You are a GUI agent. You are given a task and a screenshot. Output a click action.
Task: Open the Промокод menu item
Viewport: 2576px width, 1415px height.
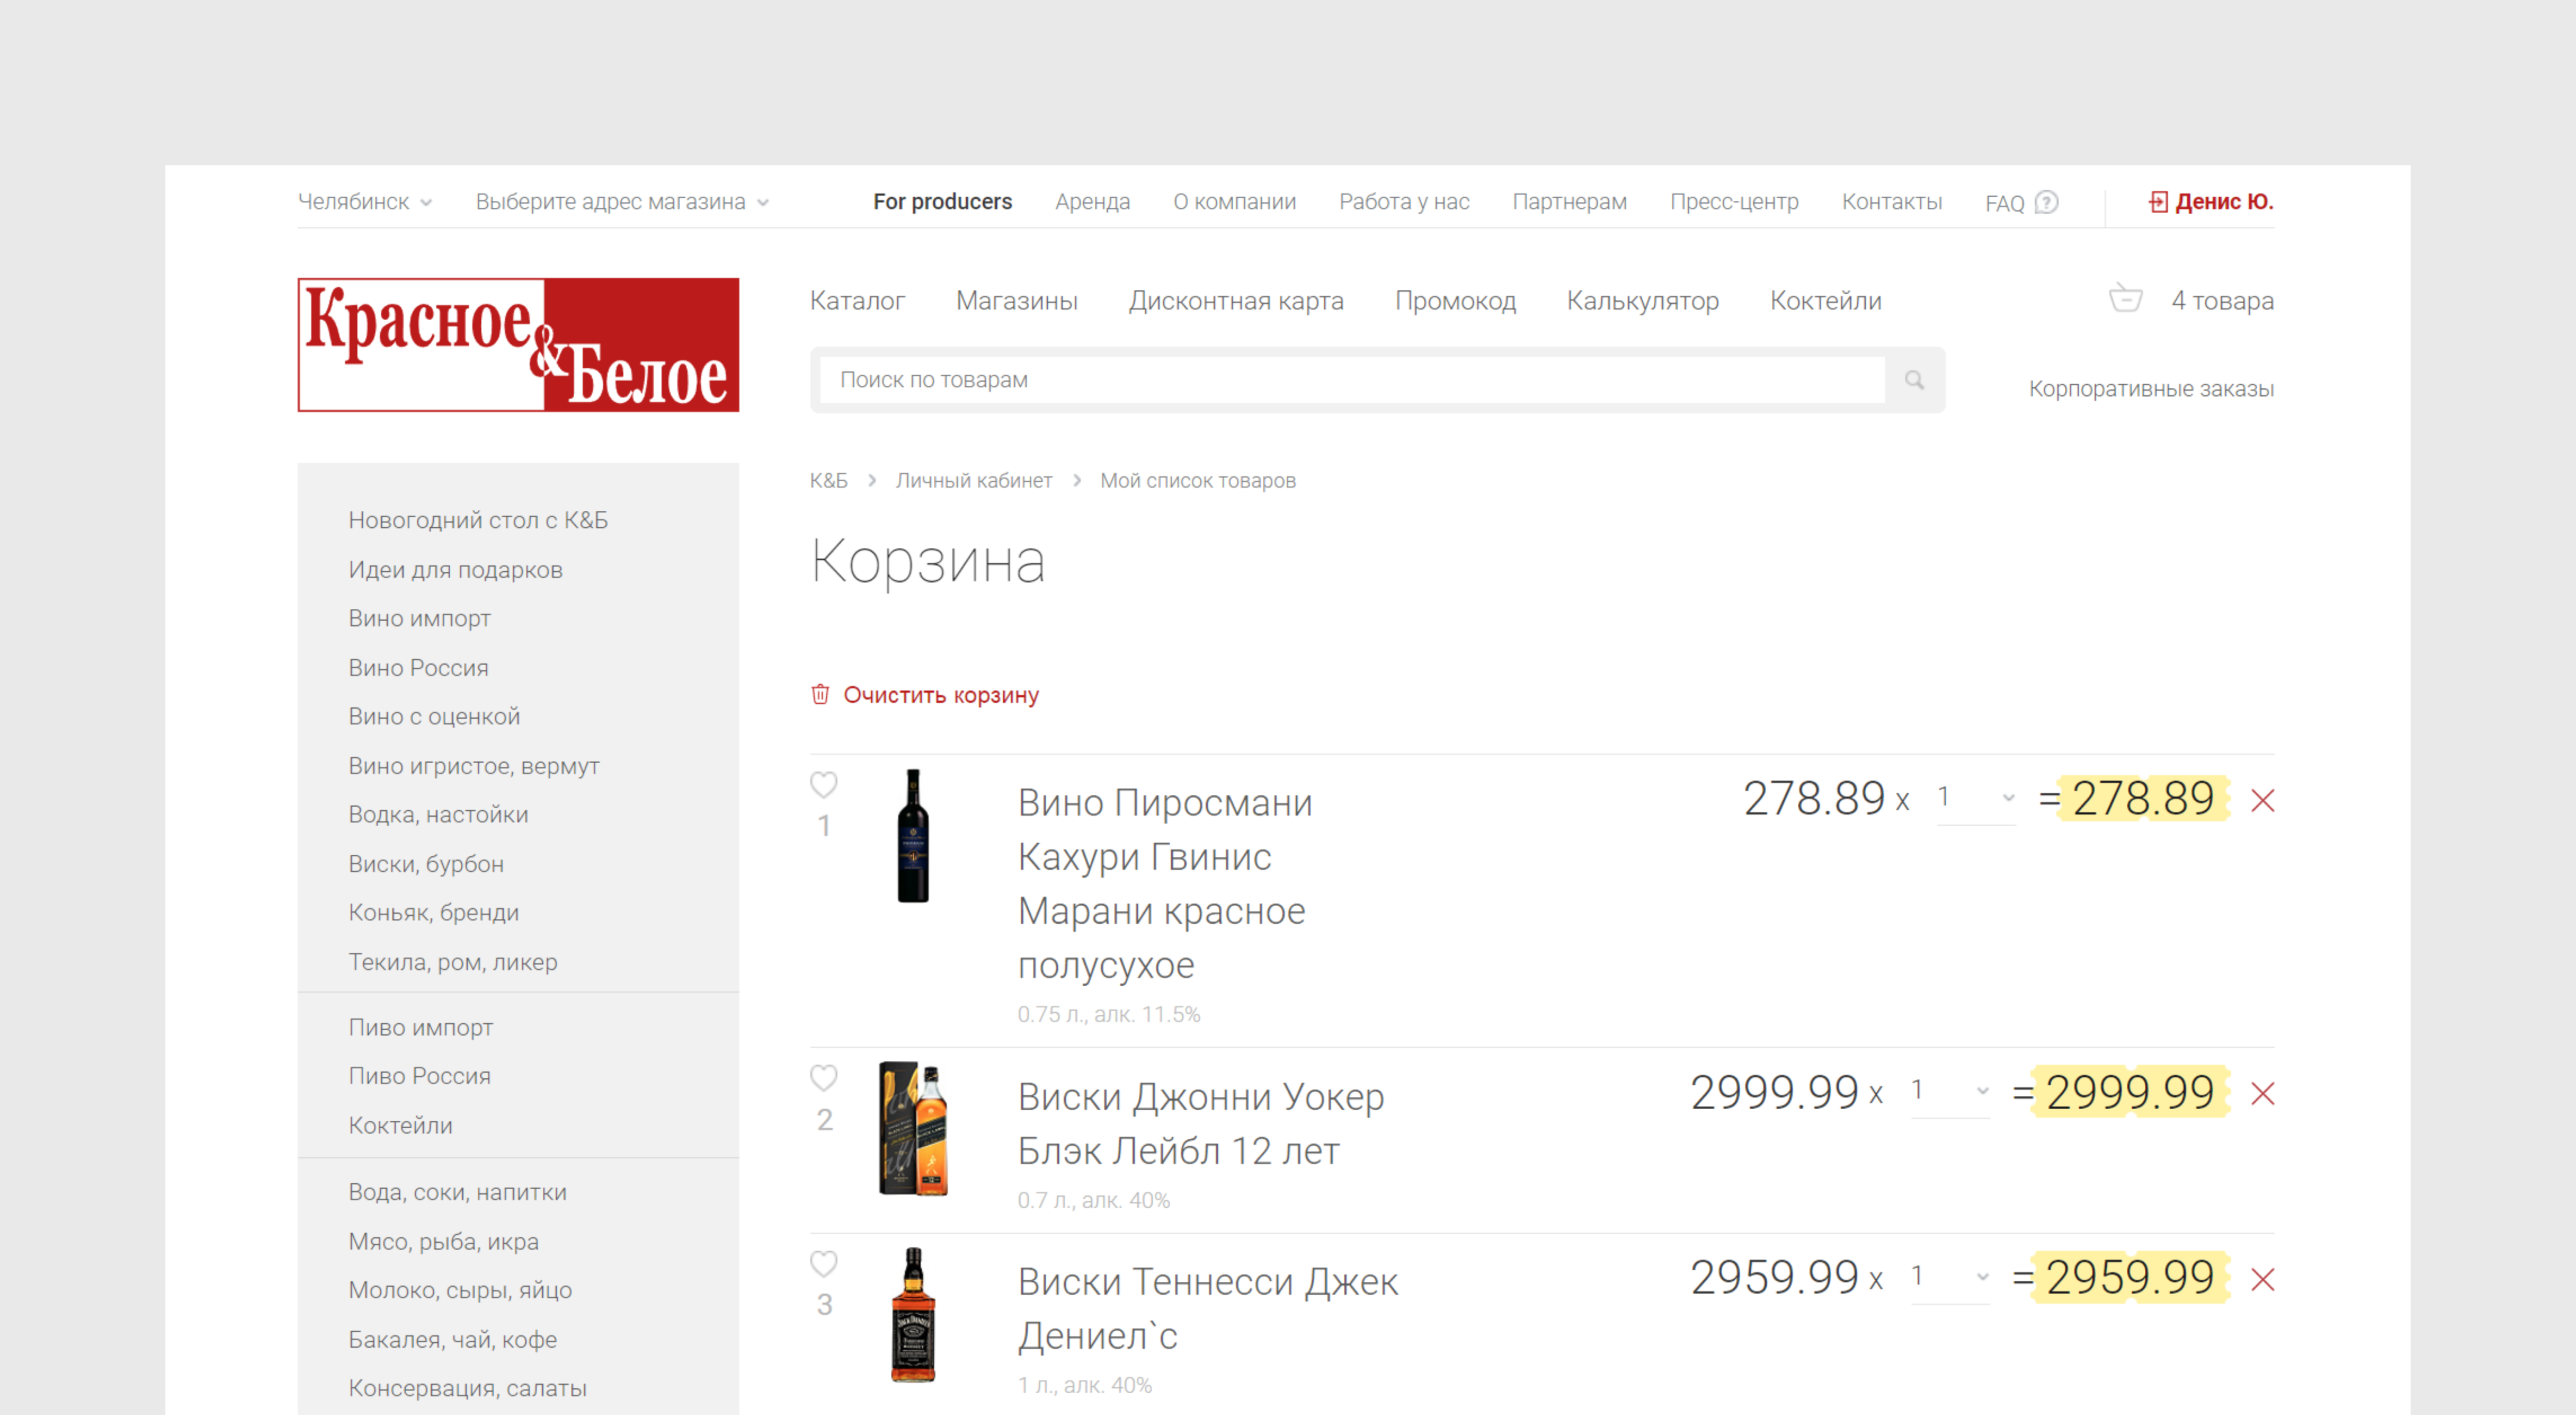(1455, 301)
